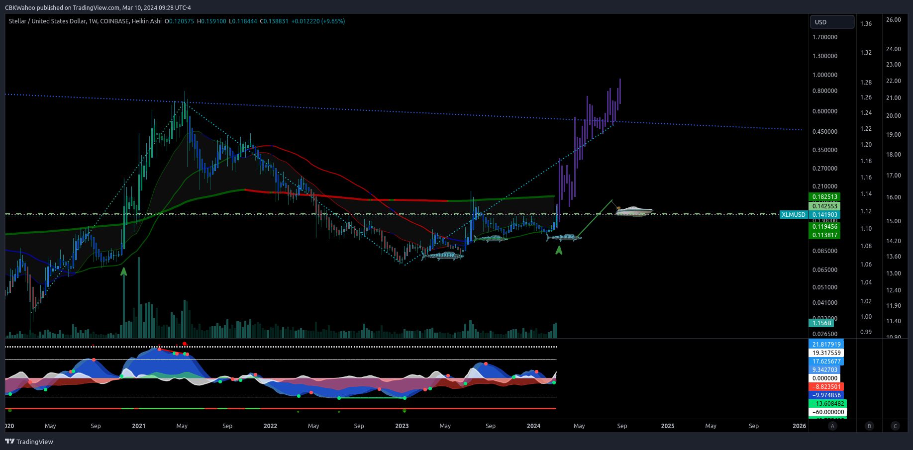Screen dimensions: 913x450
Task: Click the 1.156B volume label
Action: (x=822, y=323)
